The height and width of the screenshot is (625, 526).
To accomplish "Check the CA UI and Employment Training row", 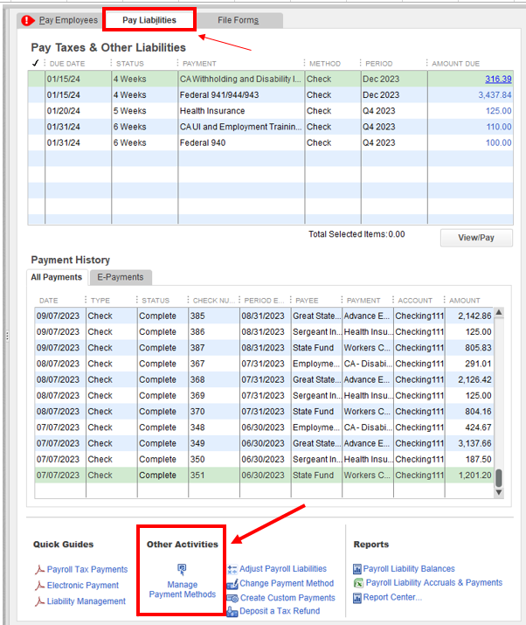I will (x=37, y=127).
